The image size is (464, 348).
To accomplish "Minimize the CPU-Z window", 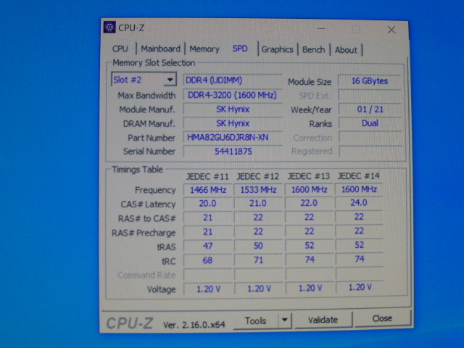I will [321, 29].
